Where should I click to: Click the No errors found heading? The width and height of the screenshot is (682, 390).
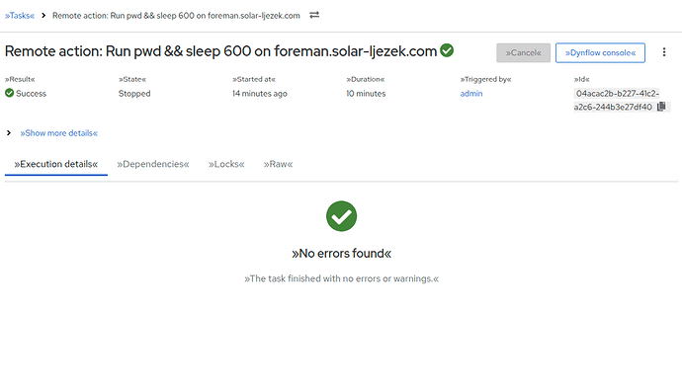pyautogui.click(x=341, y=253)
